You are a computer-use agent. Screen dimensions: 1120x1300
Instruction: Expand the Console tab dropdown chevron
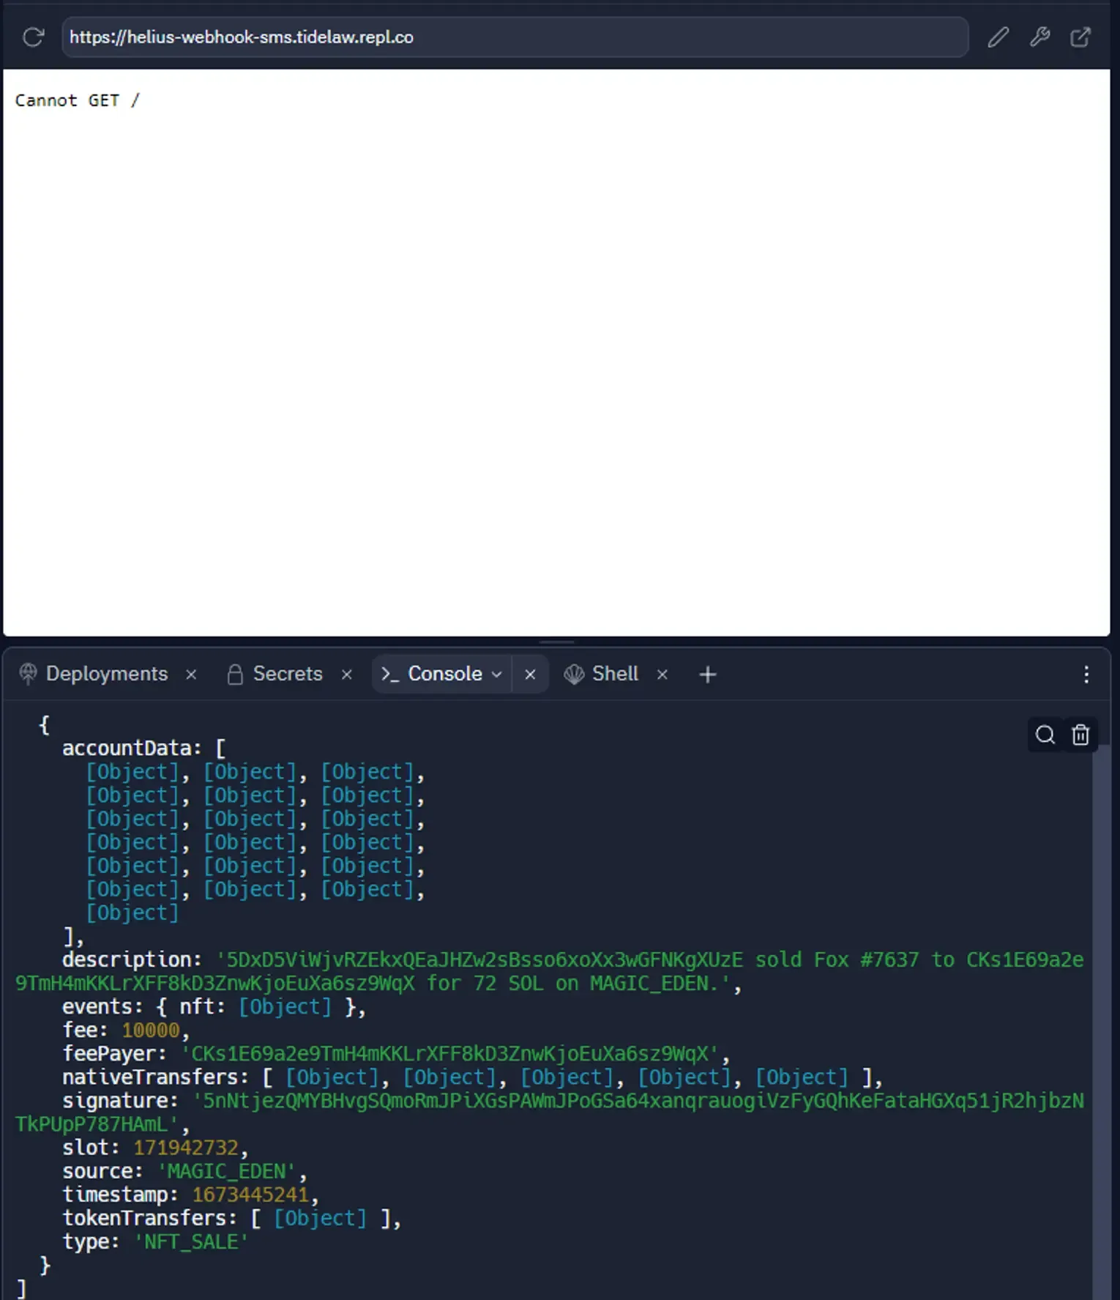tap(496, 675)
